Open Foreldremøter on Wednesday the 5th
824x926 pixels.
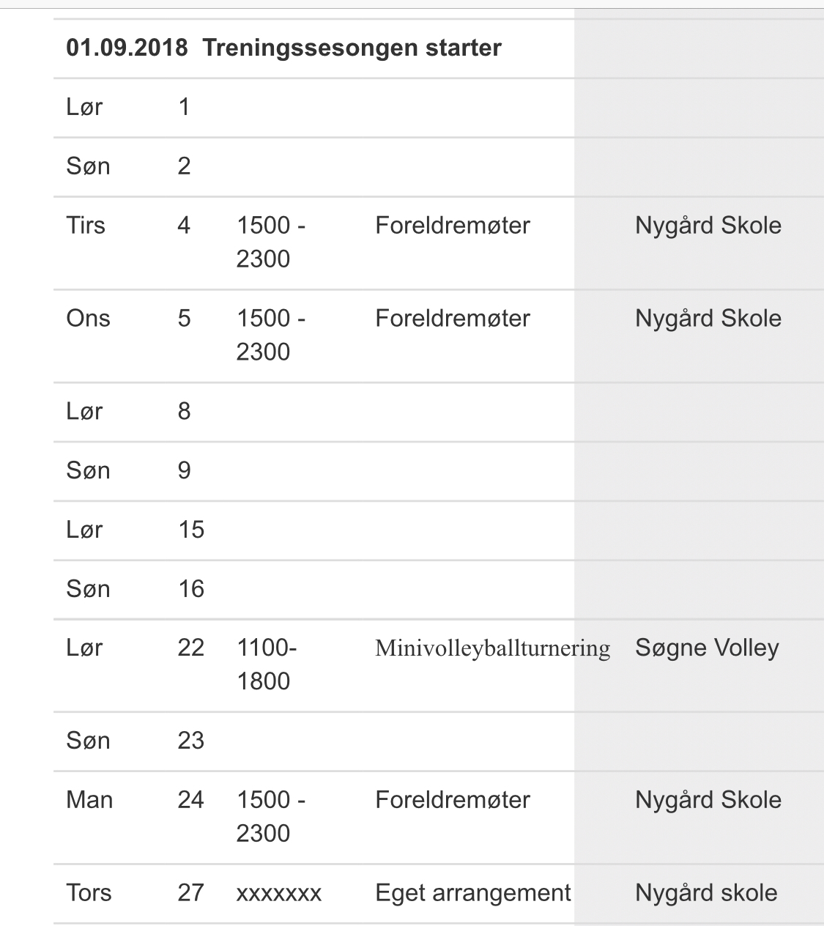[x=453, y=319]
